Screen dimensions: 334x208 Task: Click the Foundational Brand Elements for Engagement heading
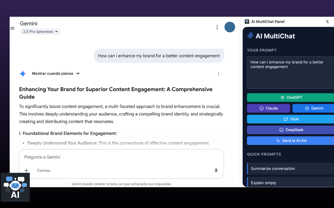(x=68, y=133)
